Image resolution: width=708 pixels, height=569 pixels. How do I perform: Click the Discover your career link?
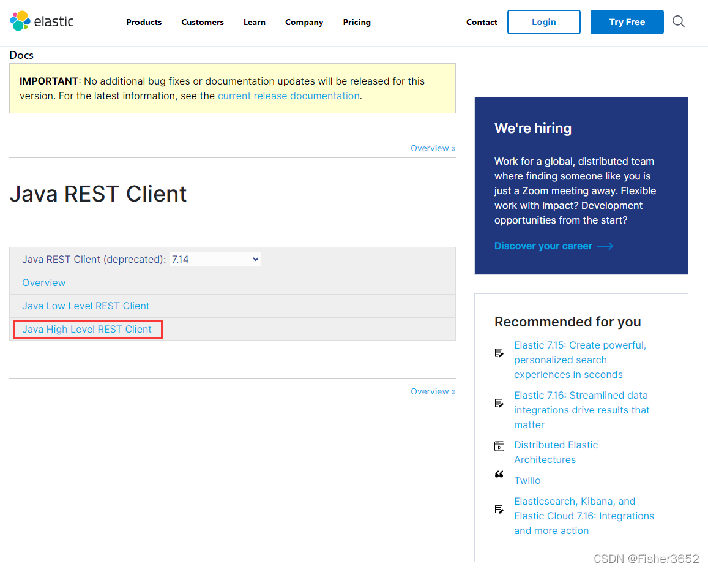tap(543, 246)
